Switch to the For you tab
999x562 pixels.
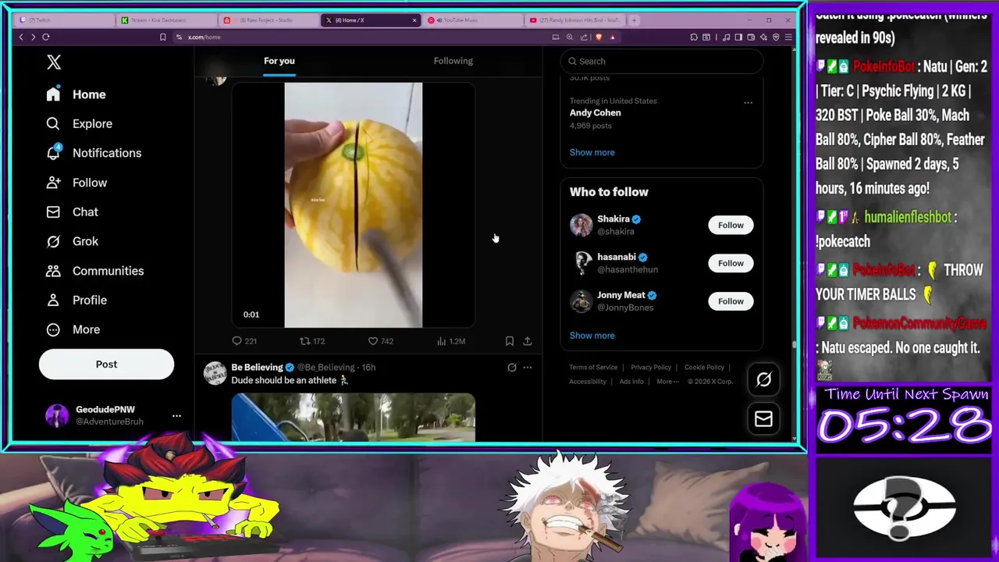tap(279, 61)
